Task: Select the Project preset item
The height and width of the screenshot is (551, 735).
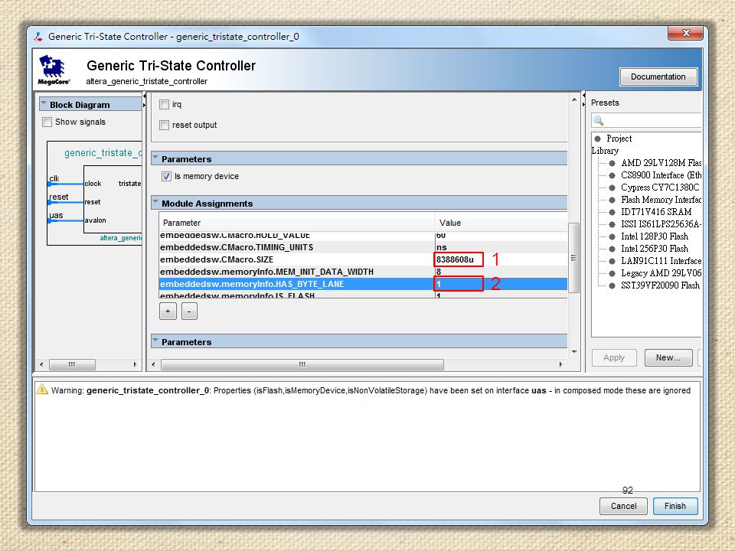Action: (x=619, y=139)
